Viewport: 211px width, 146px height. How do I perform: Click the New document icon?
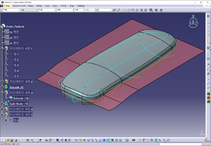[x=4, y=140]
